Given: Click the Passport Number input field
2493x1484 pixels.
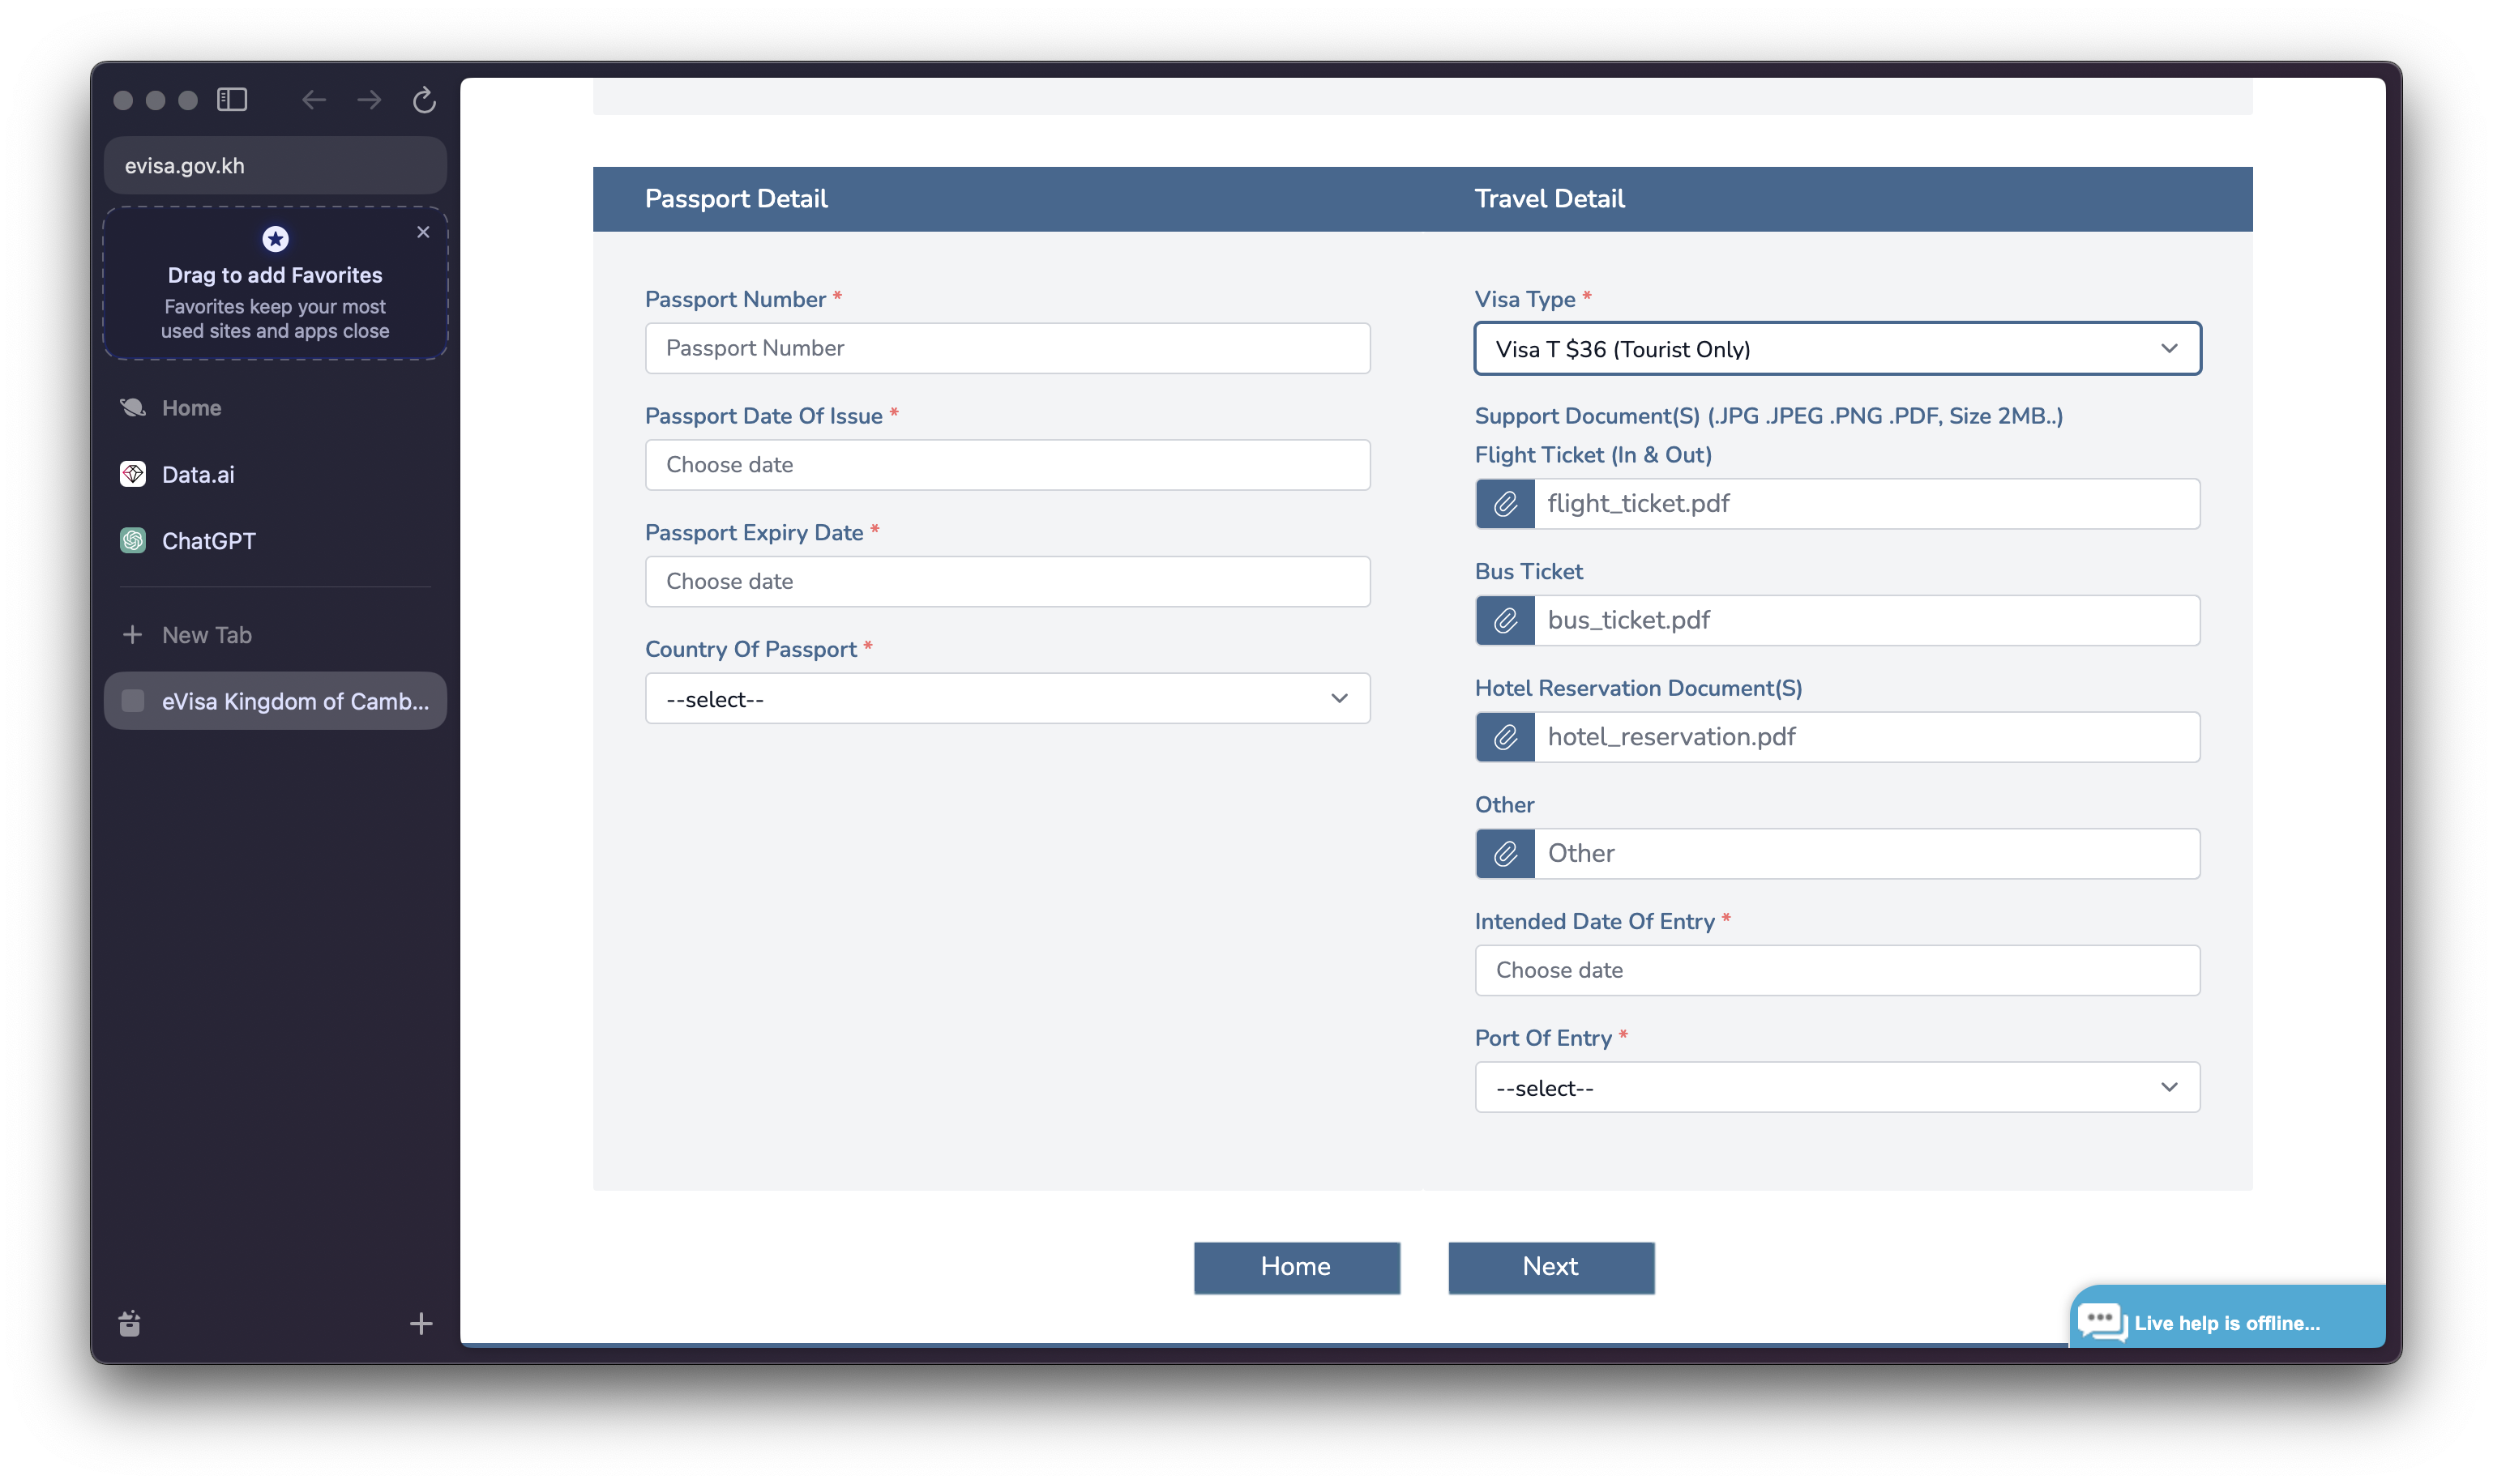Looking at the screenshot, I should pyautogui.click(x=1007, y=348).
